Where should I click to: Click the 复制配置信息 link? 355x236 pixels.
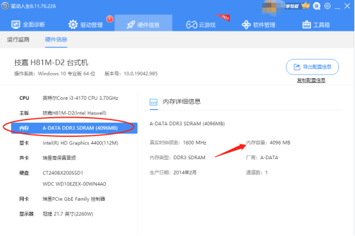tap(311, 80)
